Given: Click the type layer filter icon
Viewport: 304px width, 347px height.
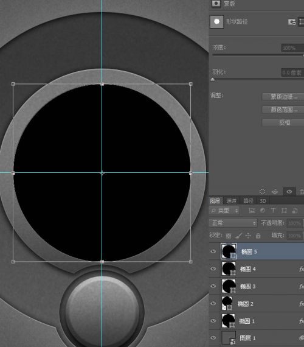Looking at the screenshot, I should [x=273, y=211].
